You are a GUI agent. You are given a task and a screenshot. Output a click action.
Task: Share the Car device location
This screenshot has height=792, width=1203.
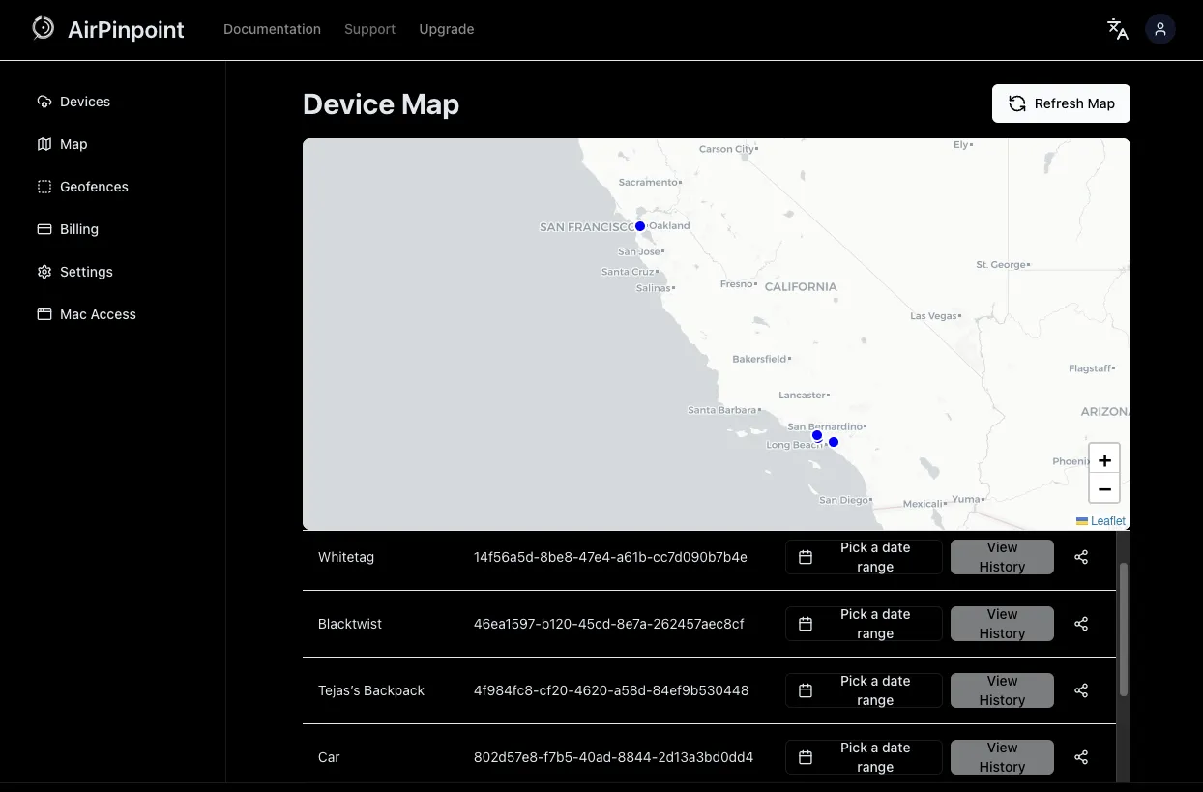(x=1081, y=757)
